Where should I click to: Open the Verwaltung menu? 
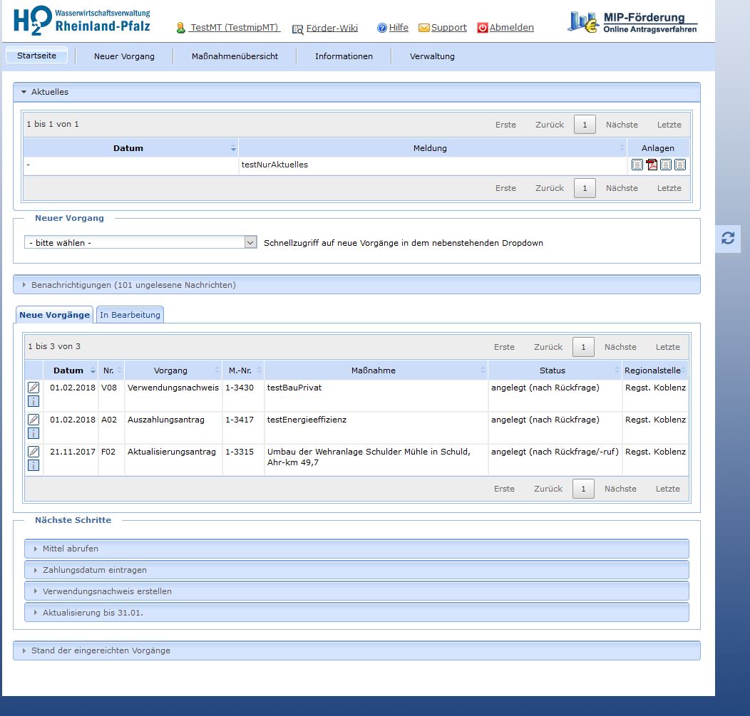pos(433,56)
